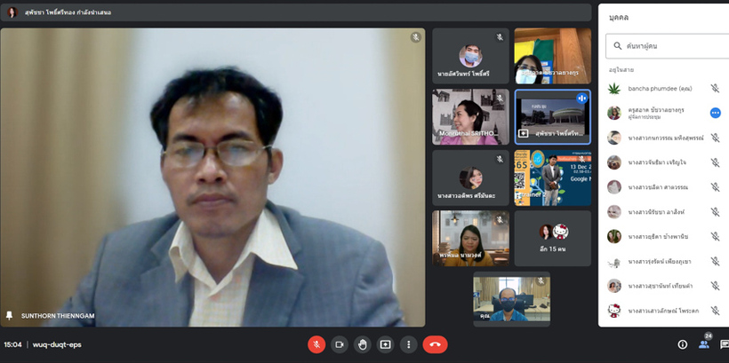
Task: Raise your hand in the meeting
Action: tap(362, 344)
